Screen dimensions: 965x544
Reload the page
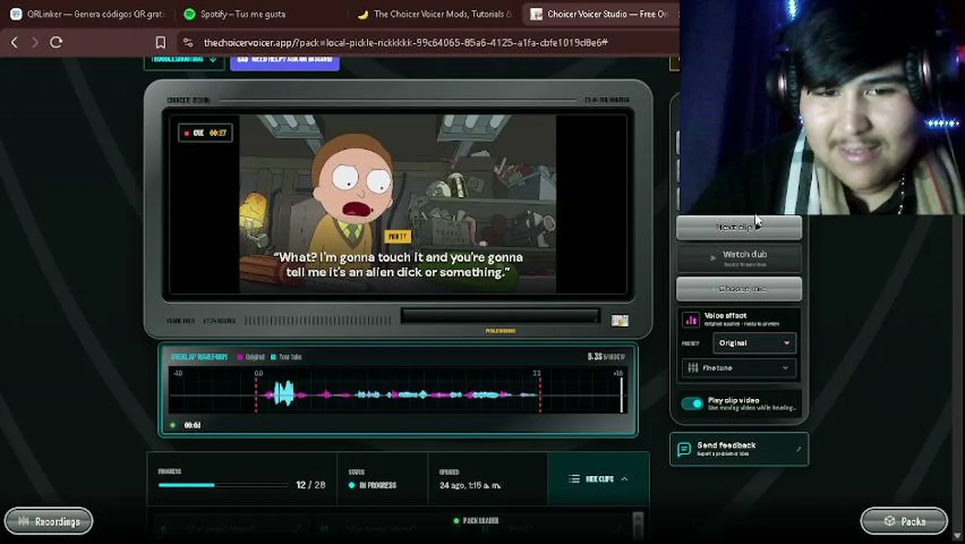tap(56, 42)
